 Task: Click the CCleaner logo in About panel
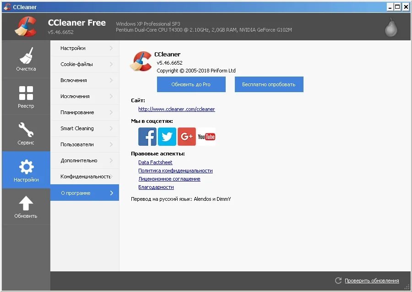tap(141, 61)
